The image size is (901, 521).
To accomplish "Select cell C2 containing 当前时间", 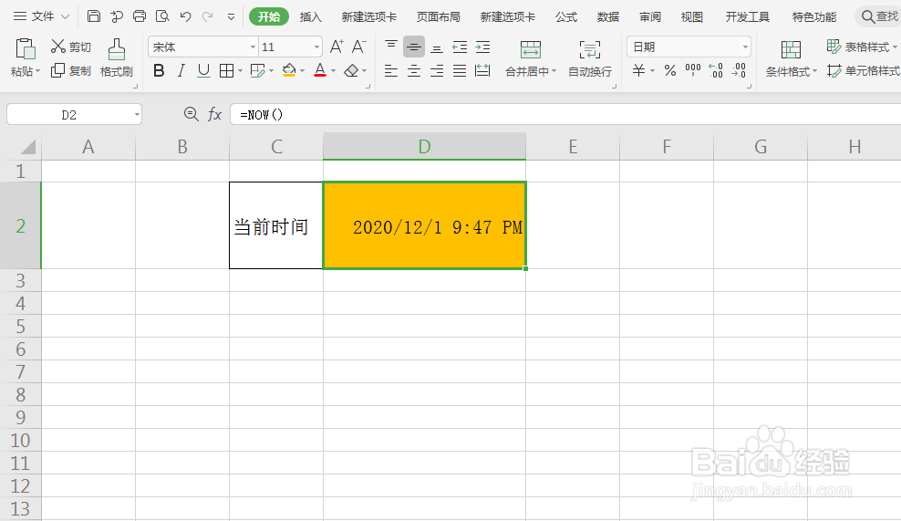I will [x=276, y=225].
